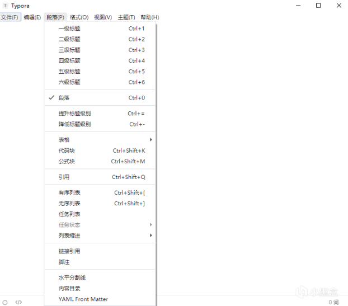Image resolution: width=348 pixels, height=306 pixels.
Task: Expand the 表格 submenu
Action: (100, 140)
